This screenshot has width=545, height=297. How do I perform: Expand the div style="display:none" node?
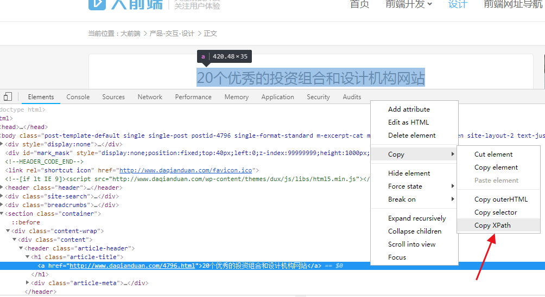pos(2,144)
